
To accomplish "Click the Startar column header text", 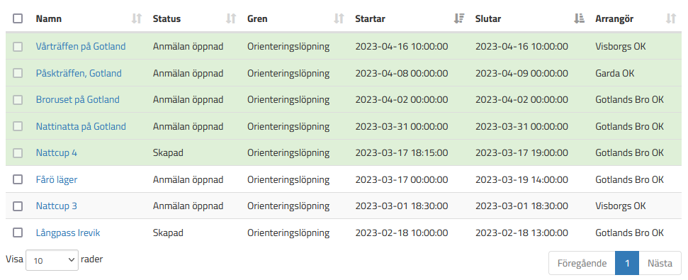I will [371, 19].
